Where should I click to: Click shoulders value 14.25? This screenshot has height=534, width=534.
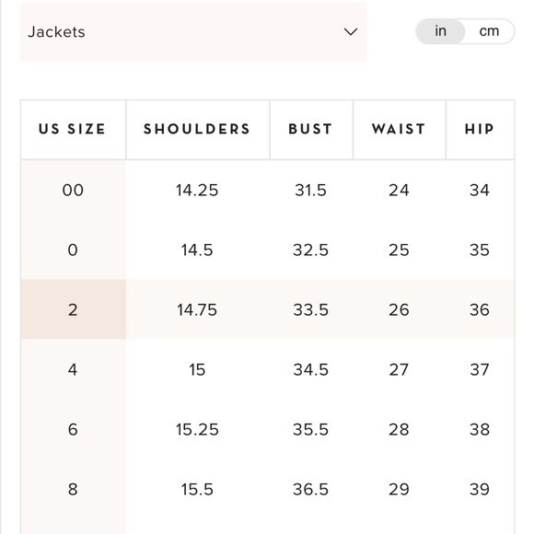click(x=197, y=191)
